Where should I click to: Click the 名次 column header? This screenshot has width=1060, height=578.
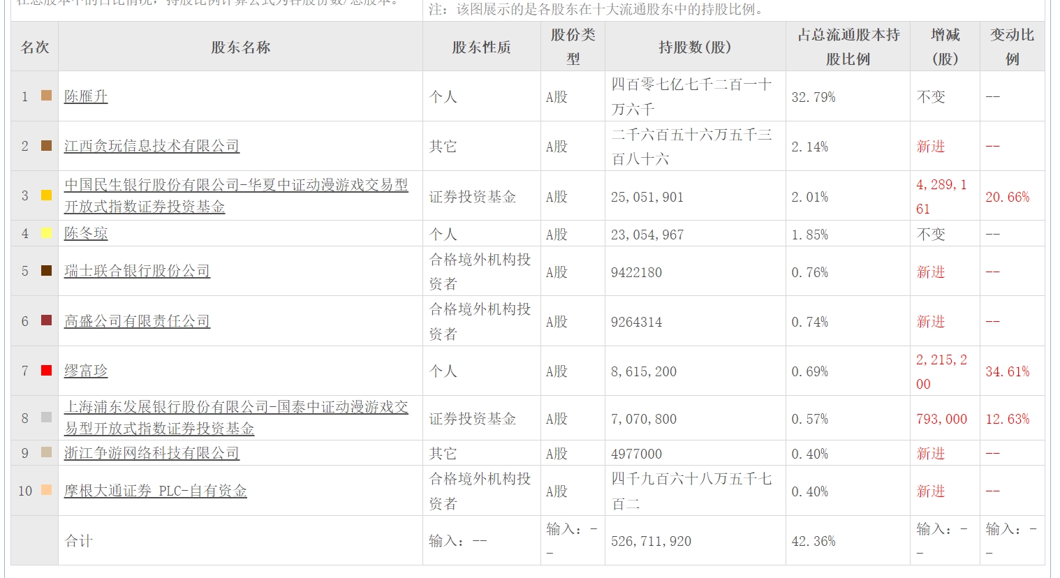coord(35,47)
